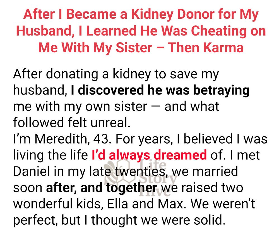Viewport: 279px width, 228px height.
Task: Click the red phrase "I'd always dreamed"
Action: click(149, 155)
